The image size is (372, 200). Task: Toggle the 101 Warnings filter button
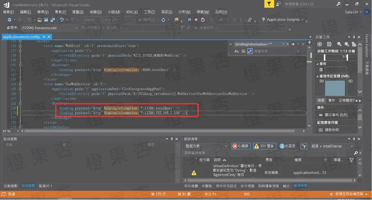click(264, 146)
